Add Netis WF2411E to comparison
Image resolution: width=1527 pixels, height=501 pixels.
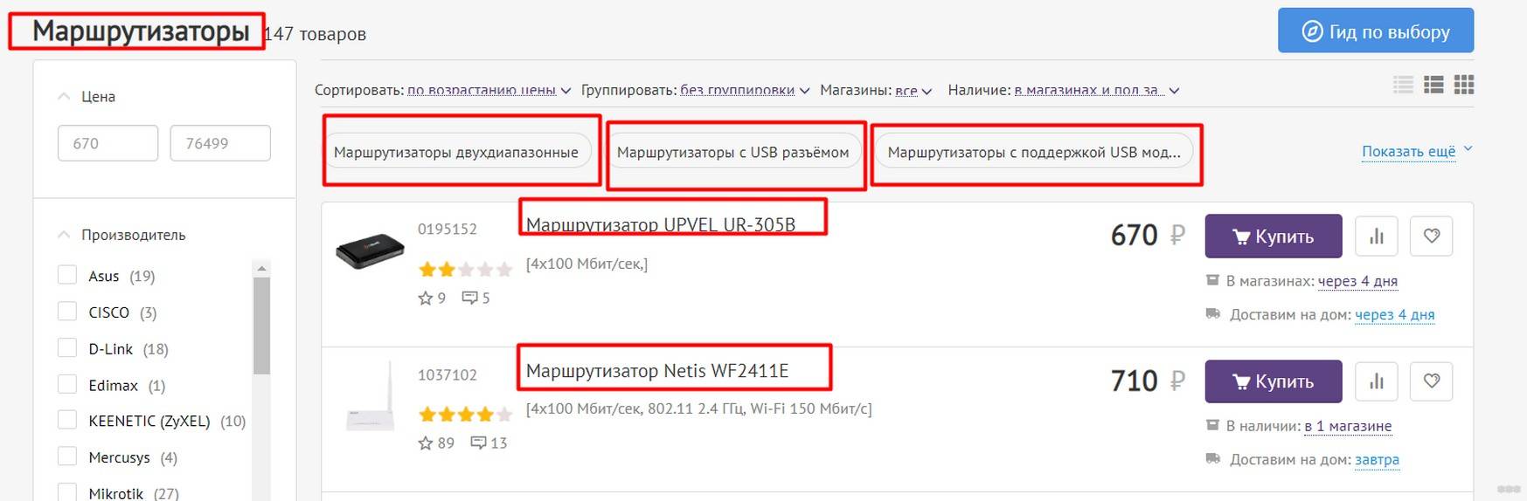[x=1377, y=381]
